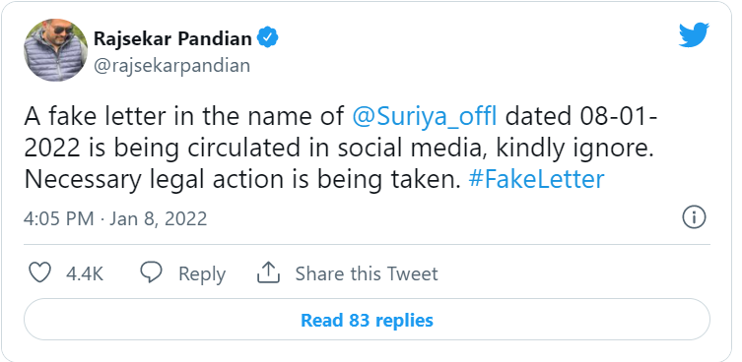Open the tweet info circle icon
Viewport: 742px width, 362px height.
pyautogui.click(x=694, y=217)
